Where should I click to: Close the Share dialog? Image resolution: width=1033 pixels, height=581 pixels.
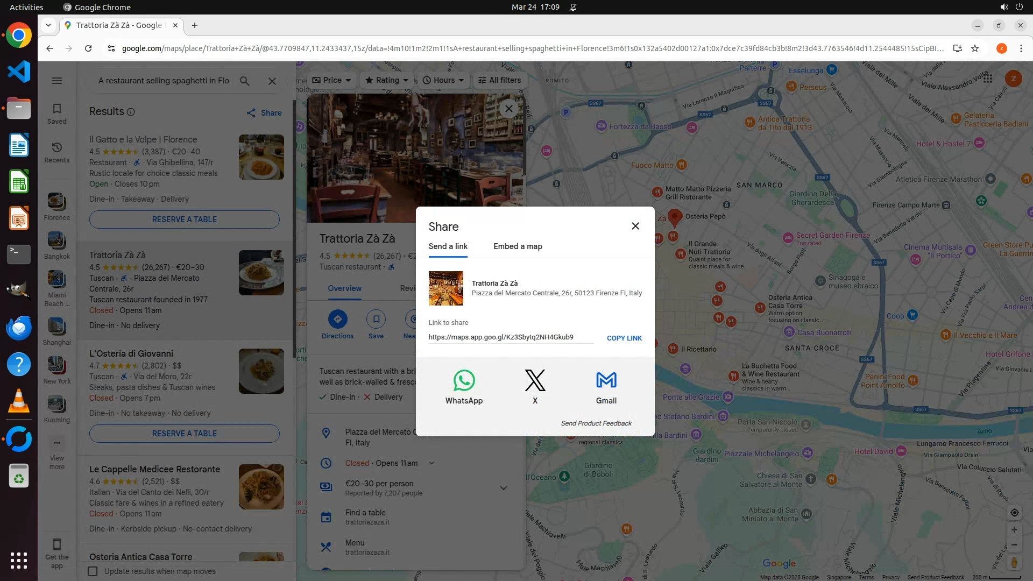[x=635, y=226]
